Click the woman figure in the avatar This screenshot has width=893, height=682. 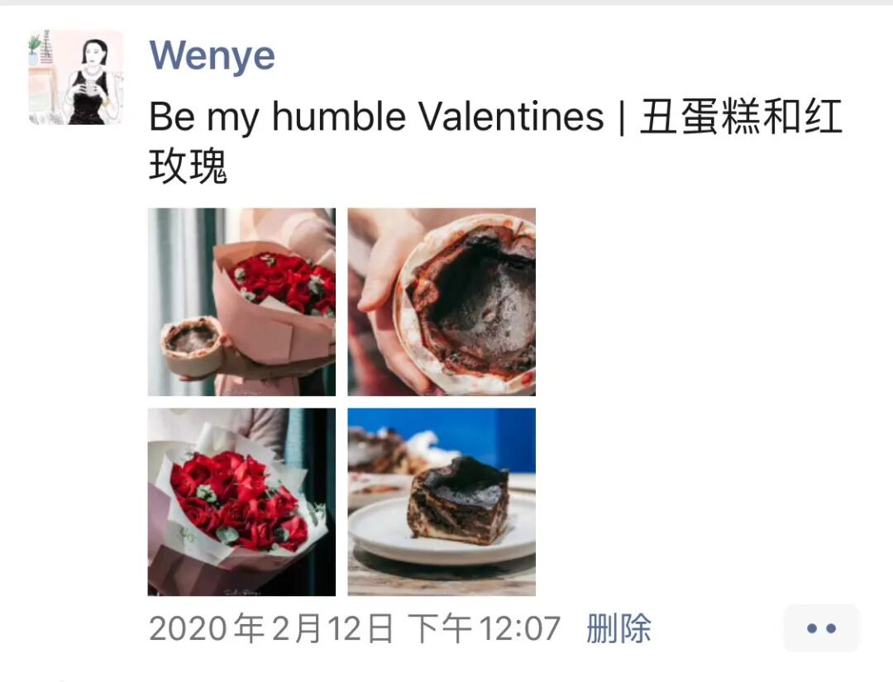pyautogui.click(x=91, y=83)
